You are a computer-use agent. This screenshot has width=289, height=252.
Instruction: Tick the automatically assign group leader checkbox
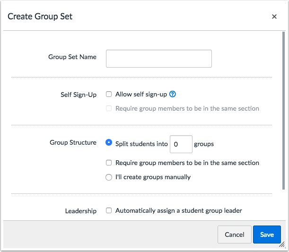click(x=109, y=210)
